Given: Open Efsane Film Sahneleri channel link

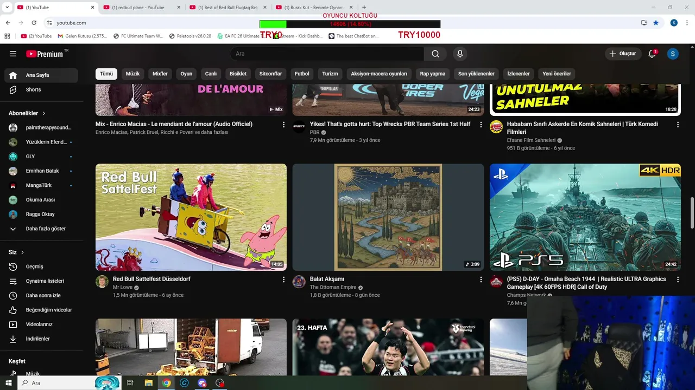Looking at the screenshot, I should point(531,140).
